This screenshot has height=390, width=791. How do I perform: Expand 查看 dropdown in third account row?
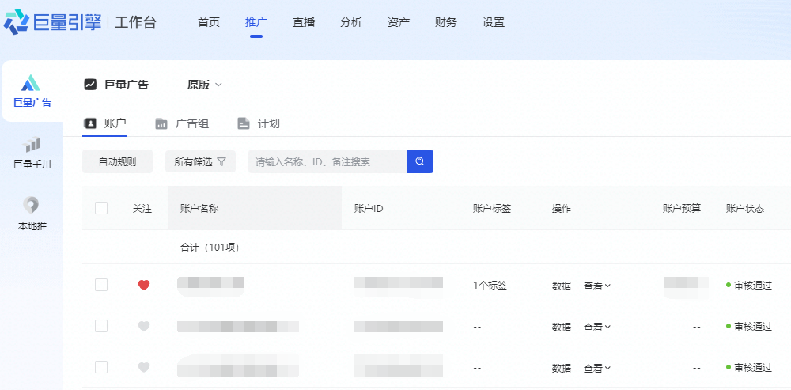(x=597, y=369)
